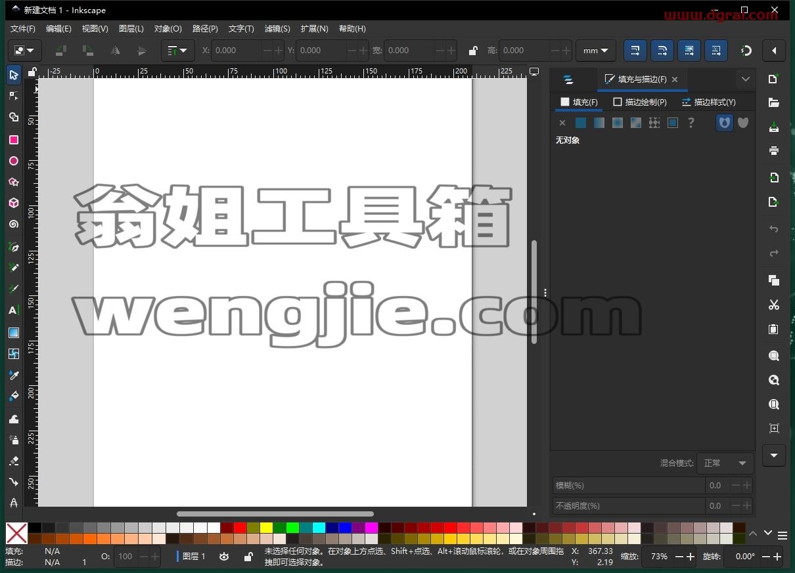The height and width of the screenshot is (573, 795).
Task: Click the Paste clipboard icon
Action: pos(773,329)
